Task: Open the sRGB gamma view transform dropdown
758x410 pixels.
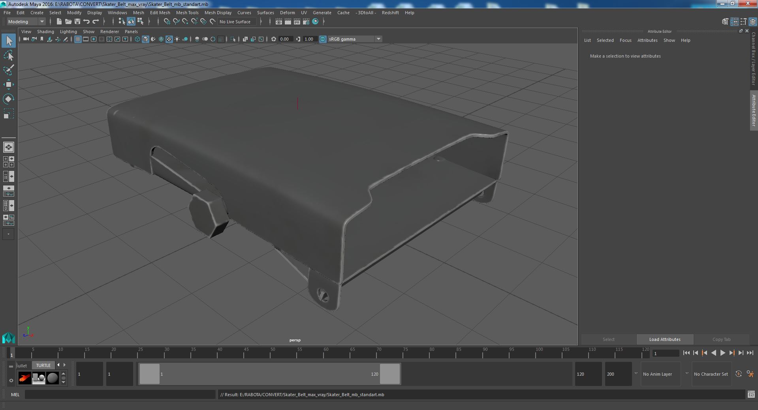Action: [354, 39]
